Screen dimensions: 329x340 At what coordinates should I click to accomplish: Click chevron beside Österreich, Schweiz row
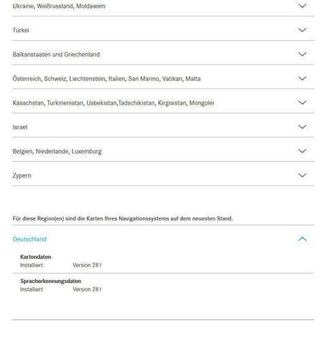[302, 78]
